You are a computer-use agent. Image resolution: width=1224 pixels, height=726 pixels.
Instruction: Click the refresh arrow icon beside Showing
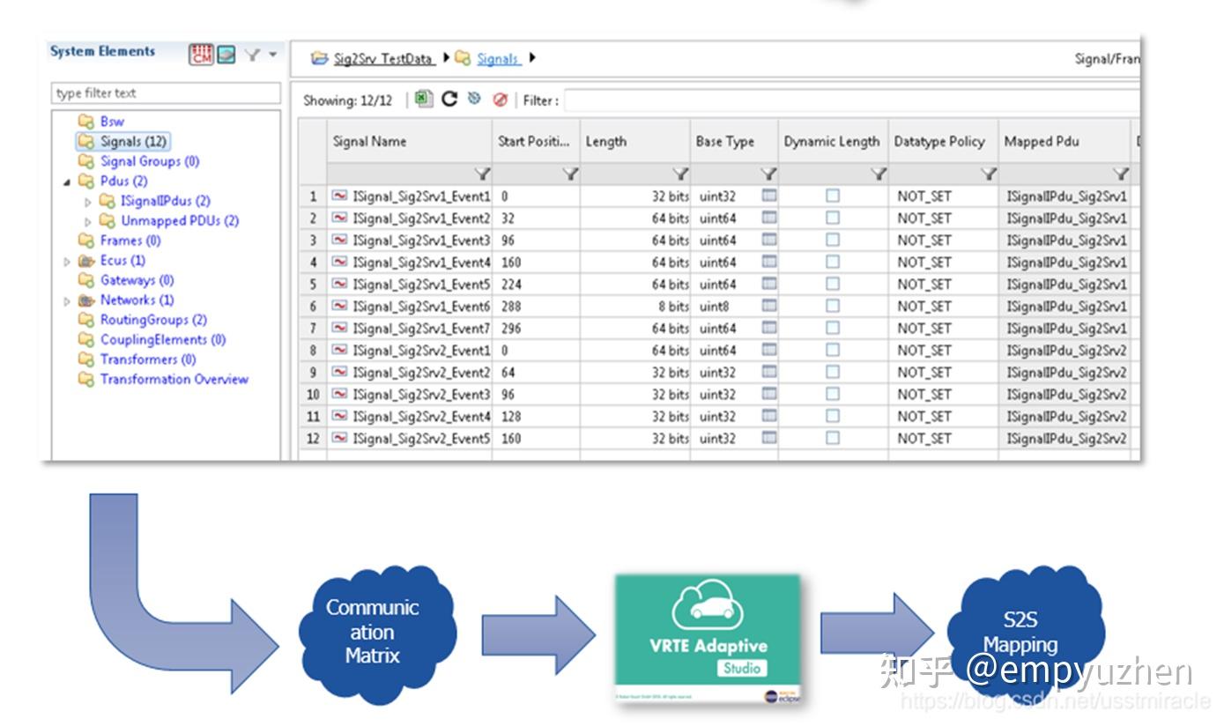tap(449, 99)
